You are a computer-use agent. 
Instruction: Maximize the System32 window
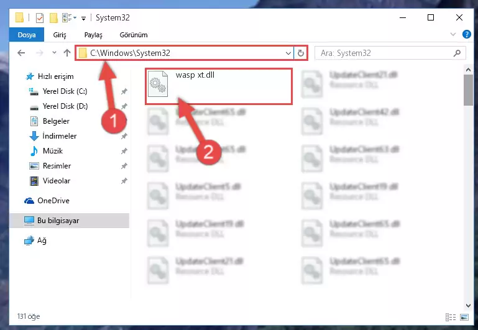pos(430,17)
